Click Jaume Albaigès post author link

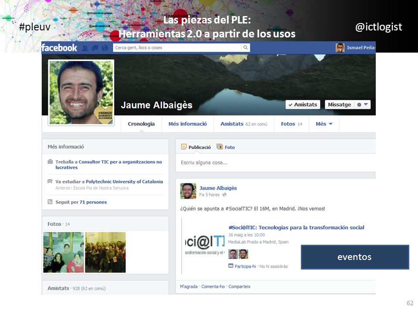tap(218, 188)
